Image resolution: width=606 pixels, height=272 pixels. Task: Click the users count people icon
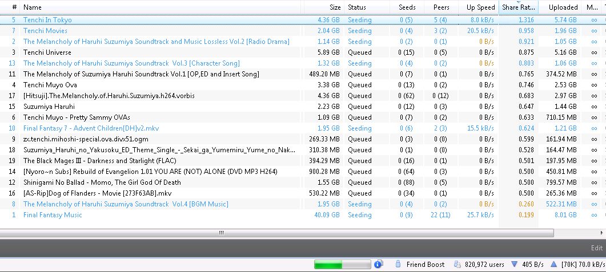[x=457, y=264]
